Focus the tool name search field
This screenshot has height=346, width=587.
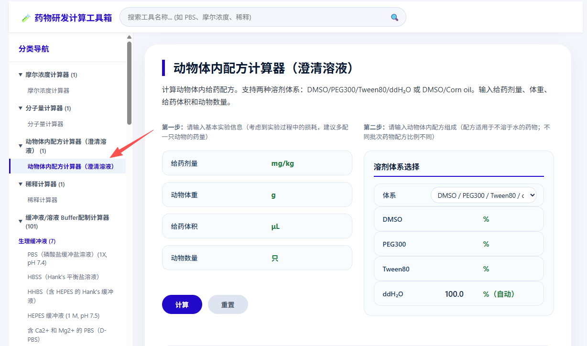click(x=262, y=17)
